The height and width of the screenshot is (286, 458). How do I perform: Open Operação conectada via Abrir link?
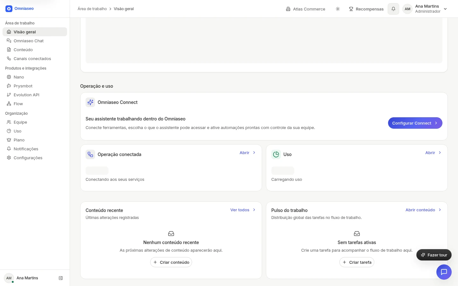tap(247, 153)
